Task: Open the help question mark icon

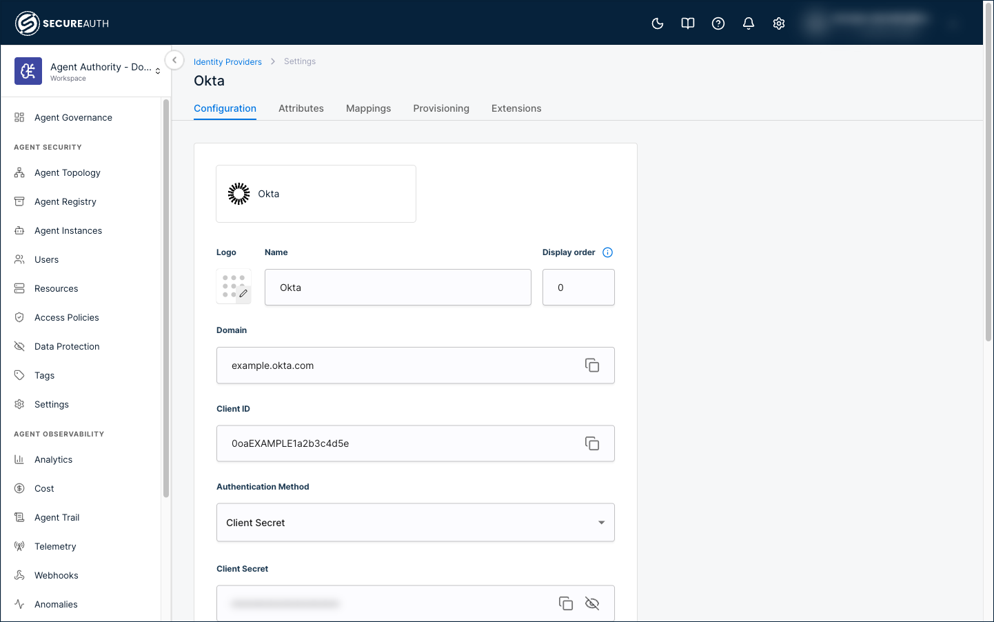Action: [718, 23]
